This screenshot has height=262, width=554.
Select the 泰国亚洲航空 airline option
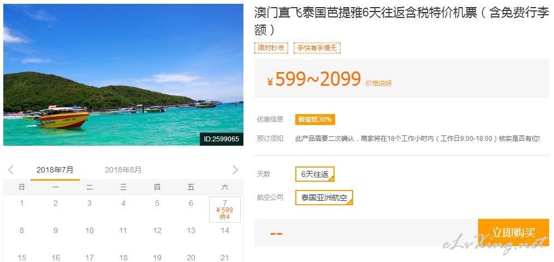324,198
